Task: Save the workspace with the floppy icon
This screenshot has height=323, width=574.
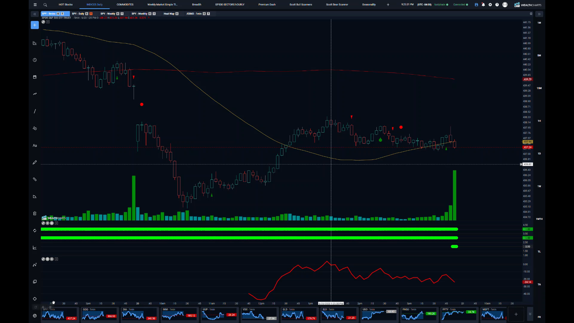Action: coord(476,5)
